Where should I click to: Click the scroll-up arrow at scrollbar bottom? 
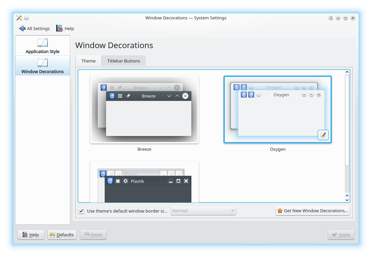click(x=347, y=196)
